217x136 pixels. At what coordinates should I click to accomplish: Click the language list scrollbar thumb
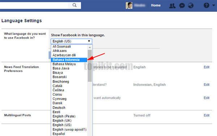[90, 66]
